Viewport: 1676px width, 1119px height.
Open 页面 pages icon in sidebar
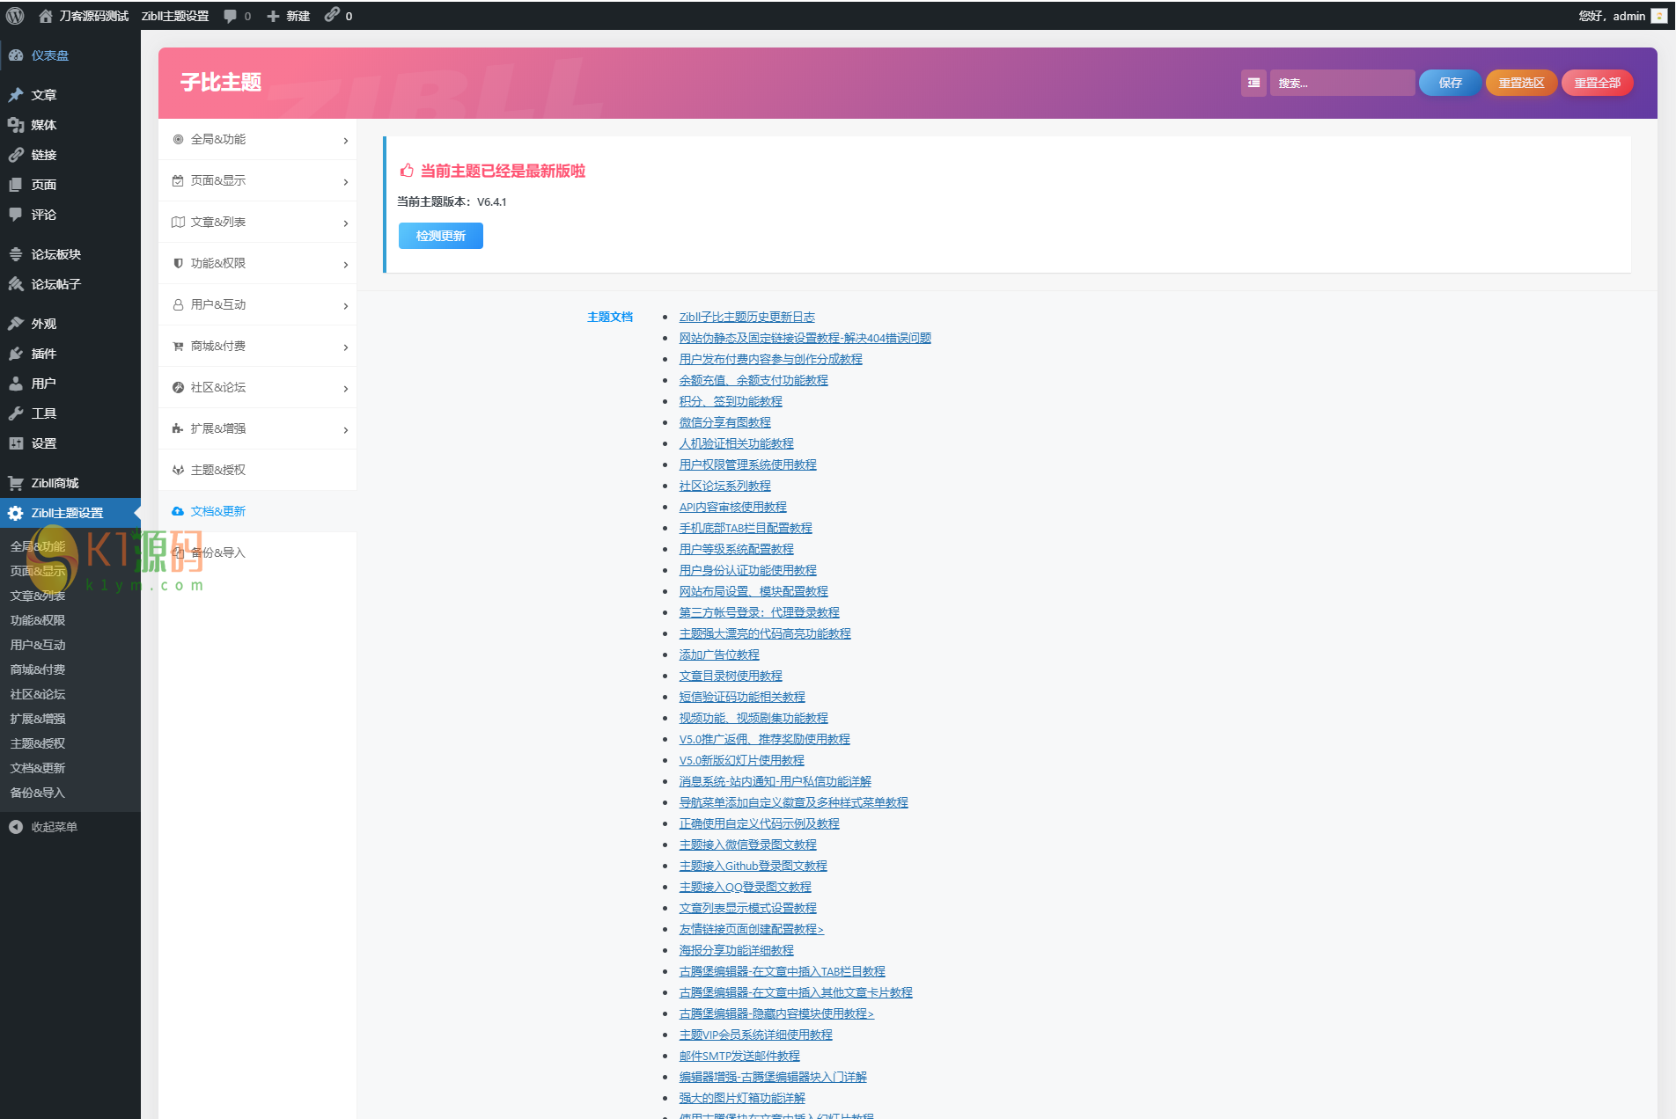[16, 185]
